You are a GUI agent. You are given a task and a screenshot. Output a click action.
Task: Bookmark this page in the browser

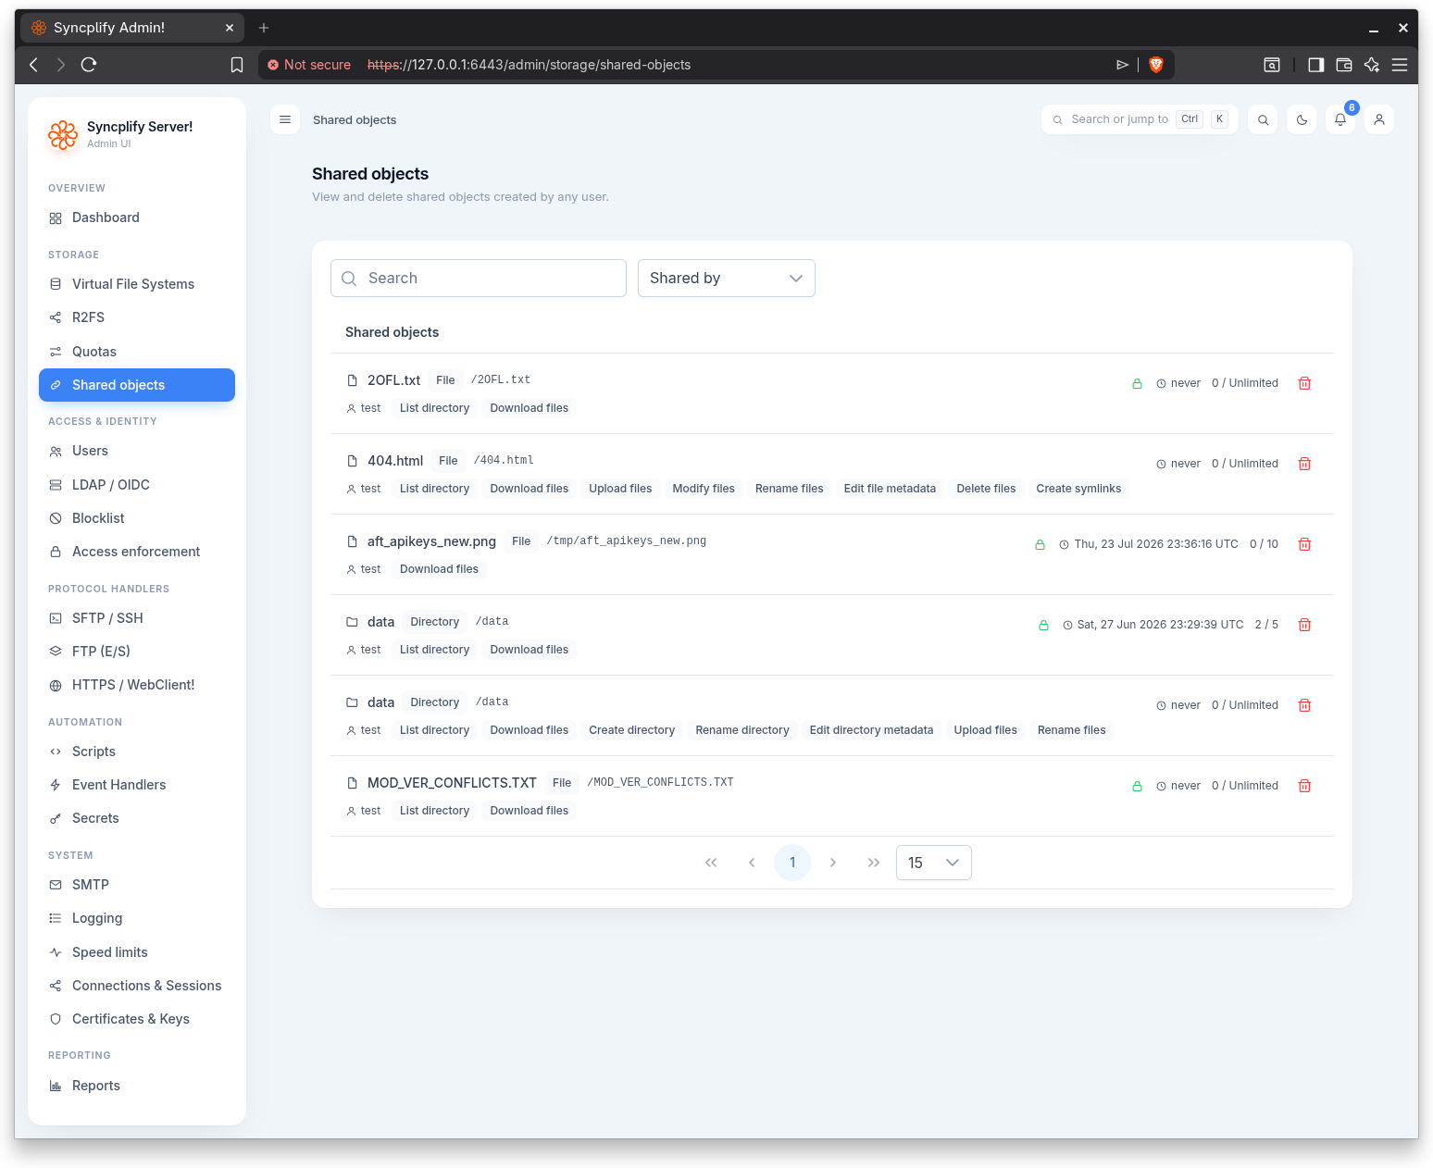coord(237,65)
